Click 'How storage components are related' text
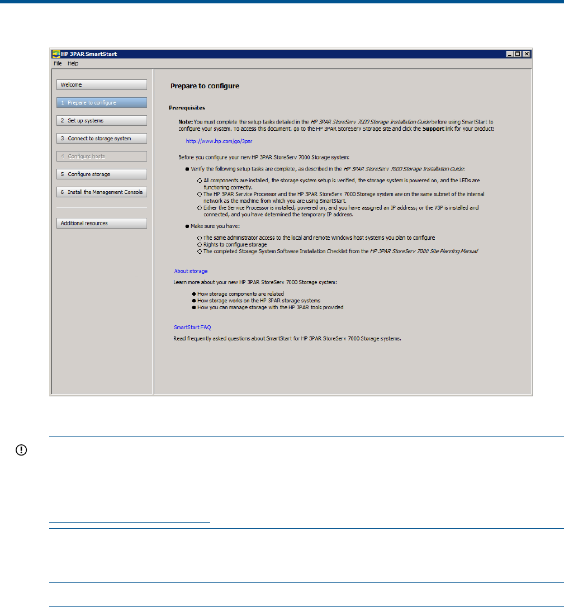 click(x=241, y=294)
